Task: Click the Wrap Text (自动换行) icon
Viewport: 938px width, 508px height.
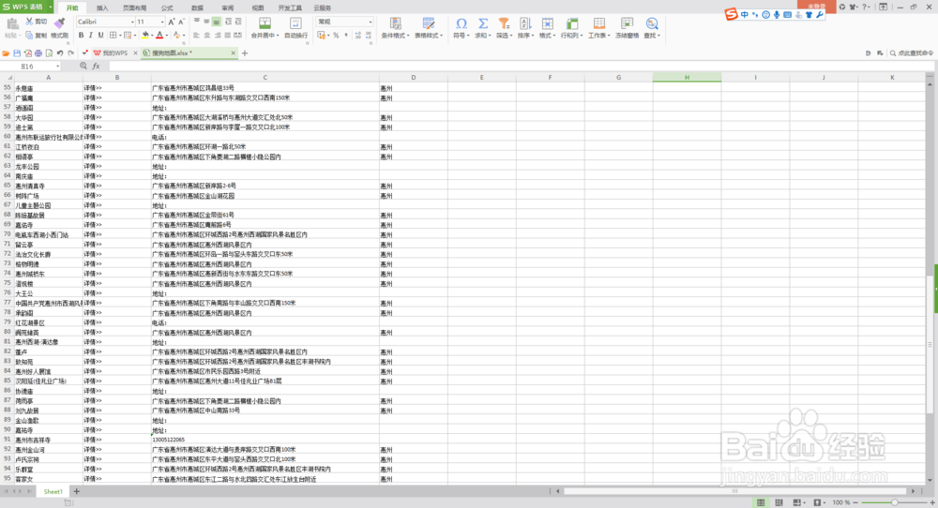Action: tap(295, 23)
